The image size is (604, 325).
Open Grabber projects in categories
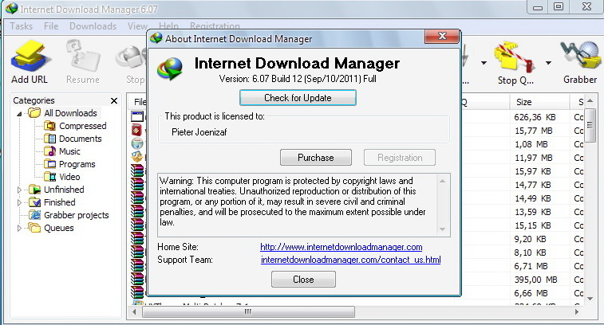click(x=77, y=215)
